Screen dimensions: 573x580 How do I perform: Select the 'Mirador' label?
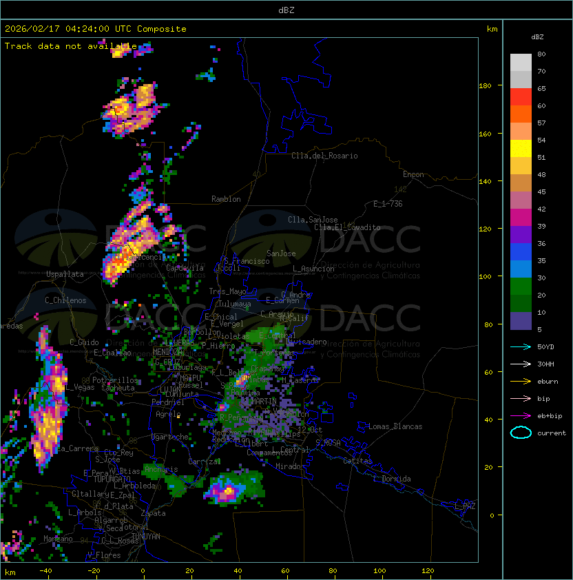point(290,466)
